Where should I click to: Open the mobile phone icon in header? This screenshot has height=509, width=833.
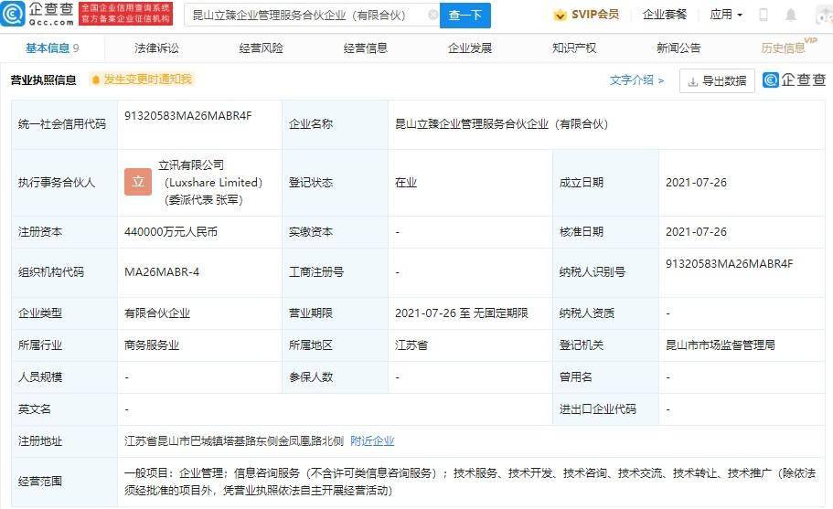[x=764, y=15]
